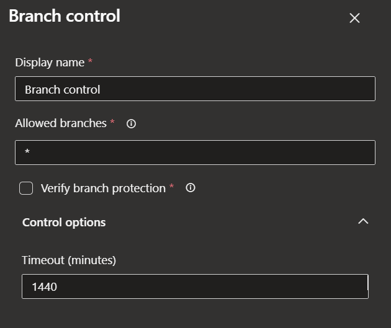The width and height of the screenshot is (391, 328).
Task: Select the Timeout (minutes) input box
Action: click(195, 286)
